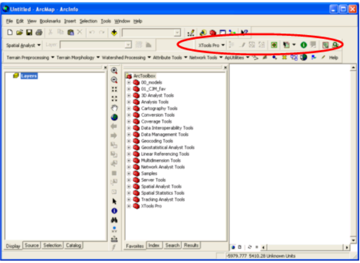Screen dimensions: 360x263
Task: Select the Pan hand tool
Action: coord(114,108)
